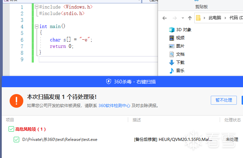Select 此电脑 in the address breadcrumb

[x=215, y=18]
